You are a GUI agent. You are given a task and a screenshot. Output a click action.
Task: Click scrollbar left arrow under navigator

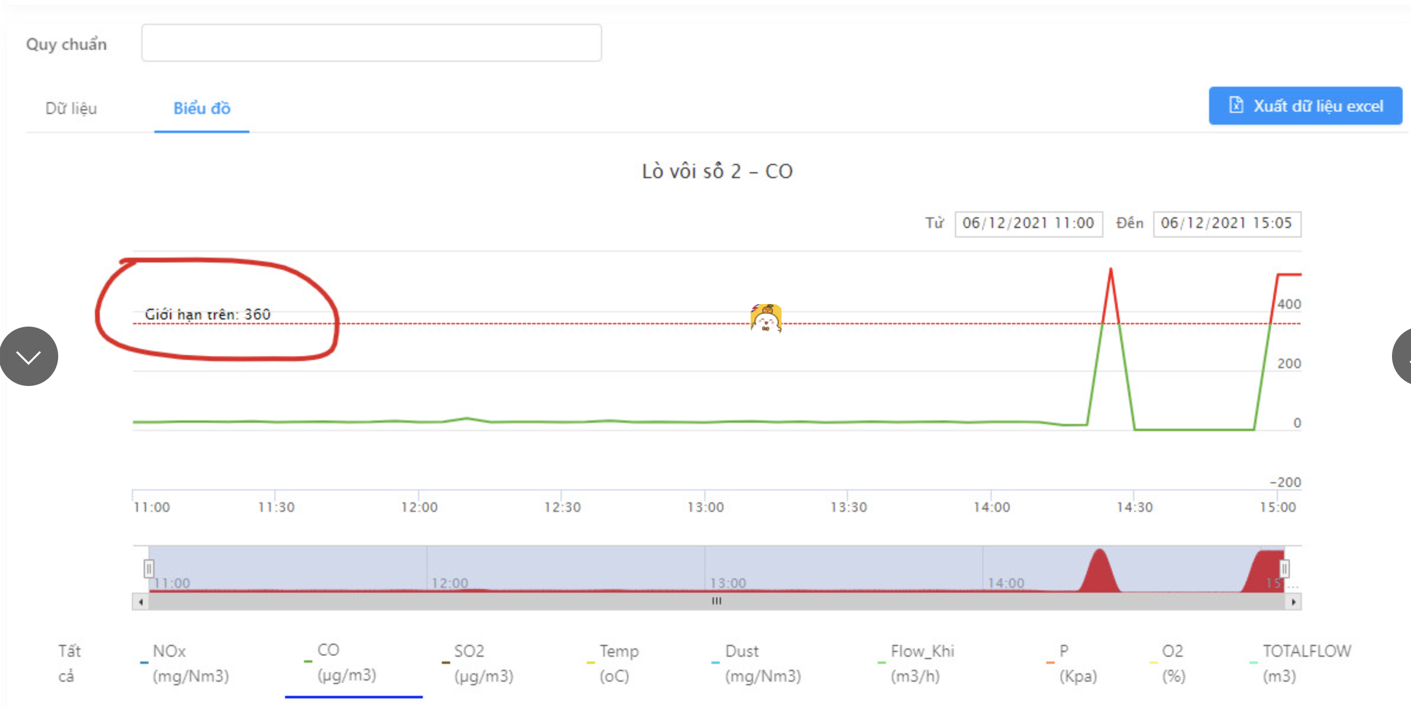(141, 602)
